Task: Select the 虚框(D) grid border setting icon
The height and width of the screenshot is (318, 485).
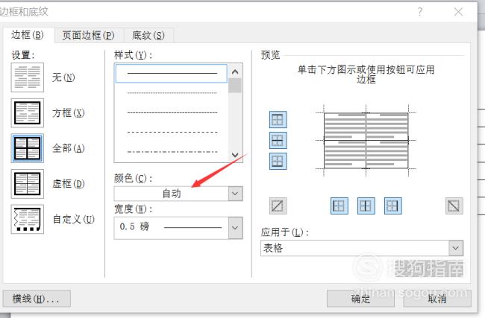Action: tap(27, 184)
